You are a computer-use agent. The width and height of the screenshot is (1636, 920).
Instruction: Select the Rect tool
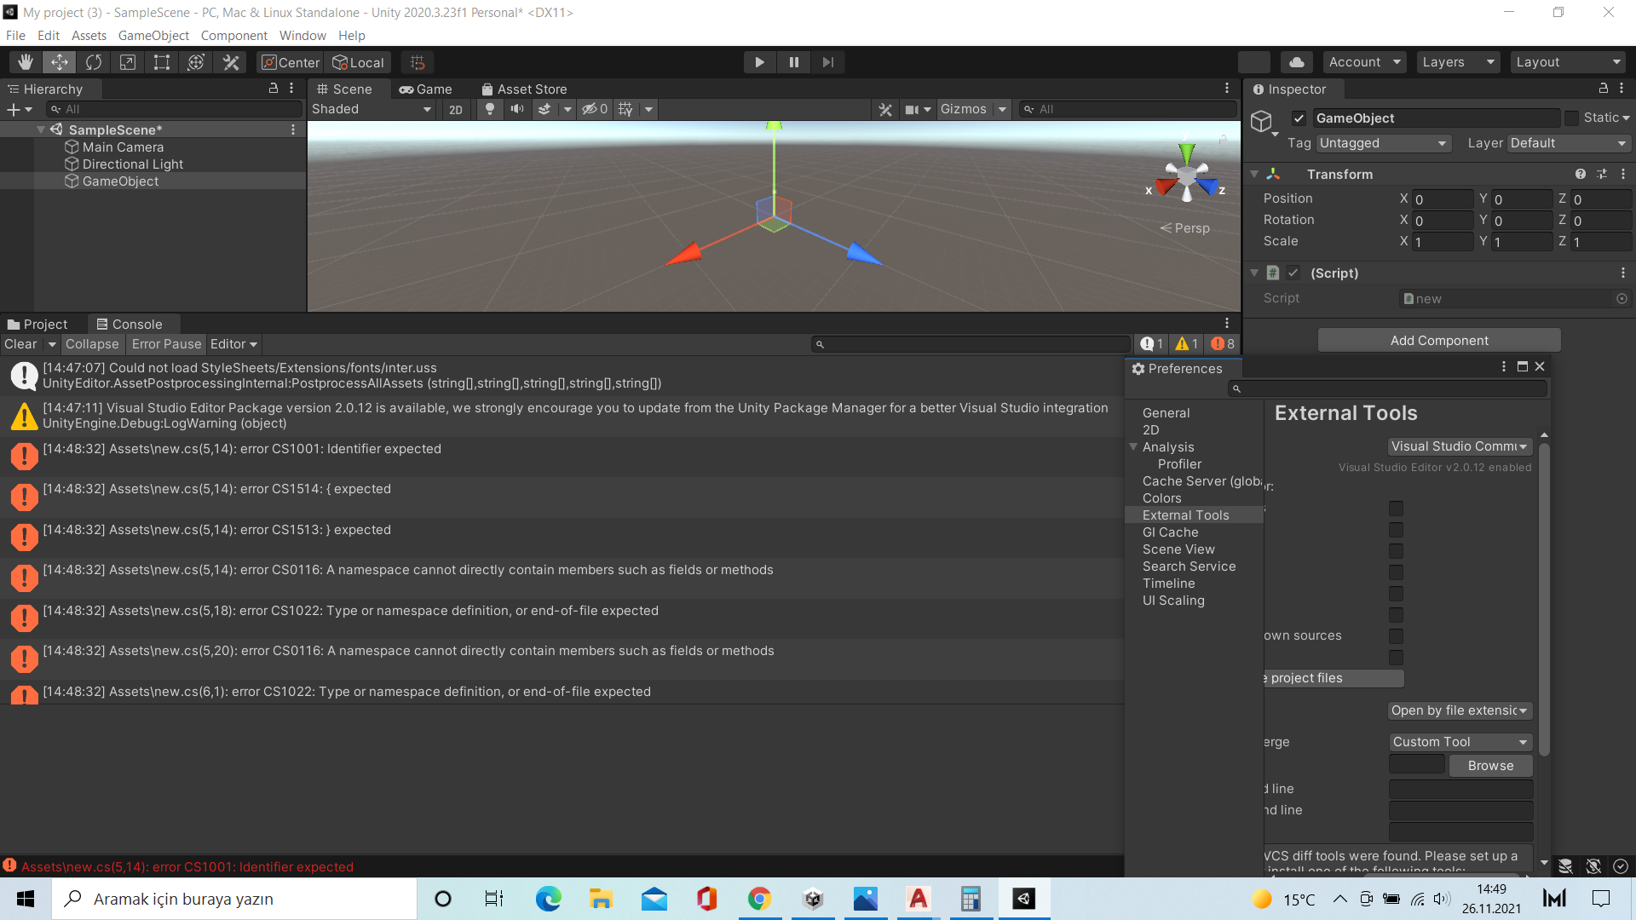pyautogui.click(x=162, y=62)
